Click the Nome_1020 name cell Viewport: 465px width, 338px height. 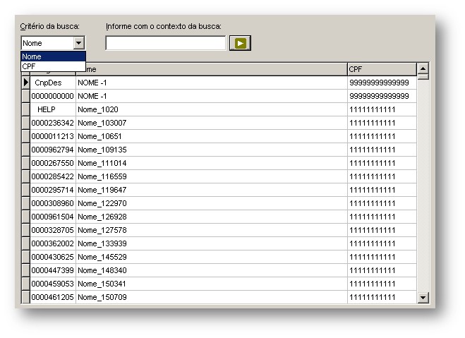[x=212, y=109]
